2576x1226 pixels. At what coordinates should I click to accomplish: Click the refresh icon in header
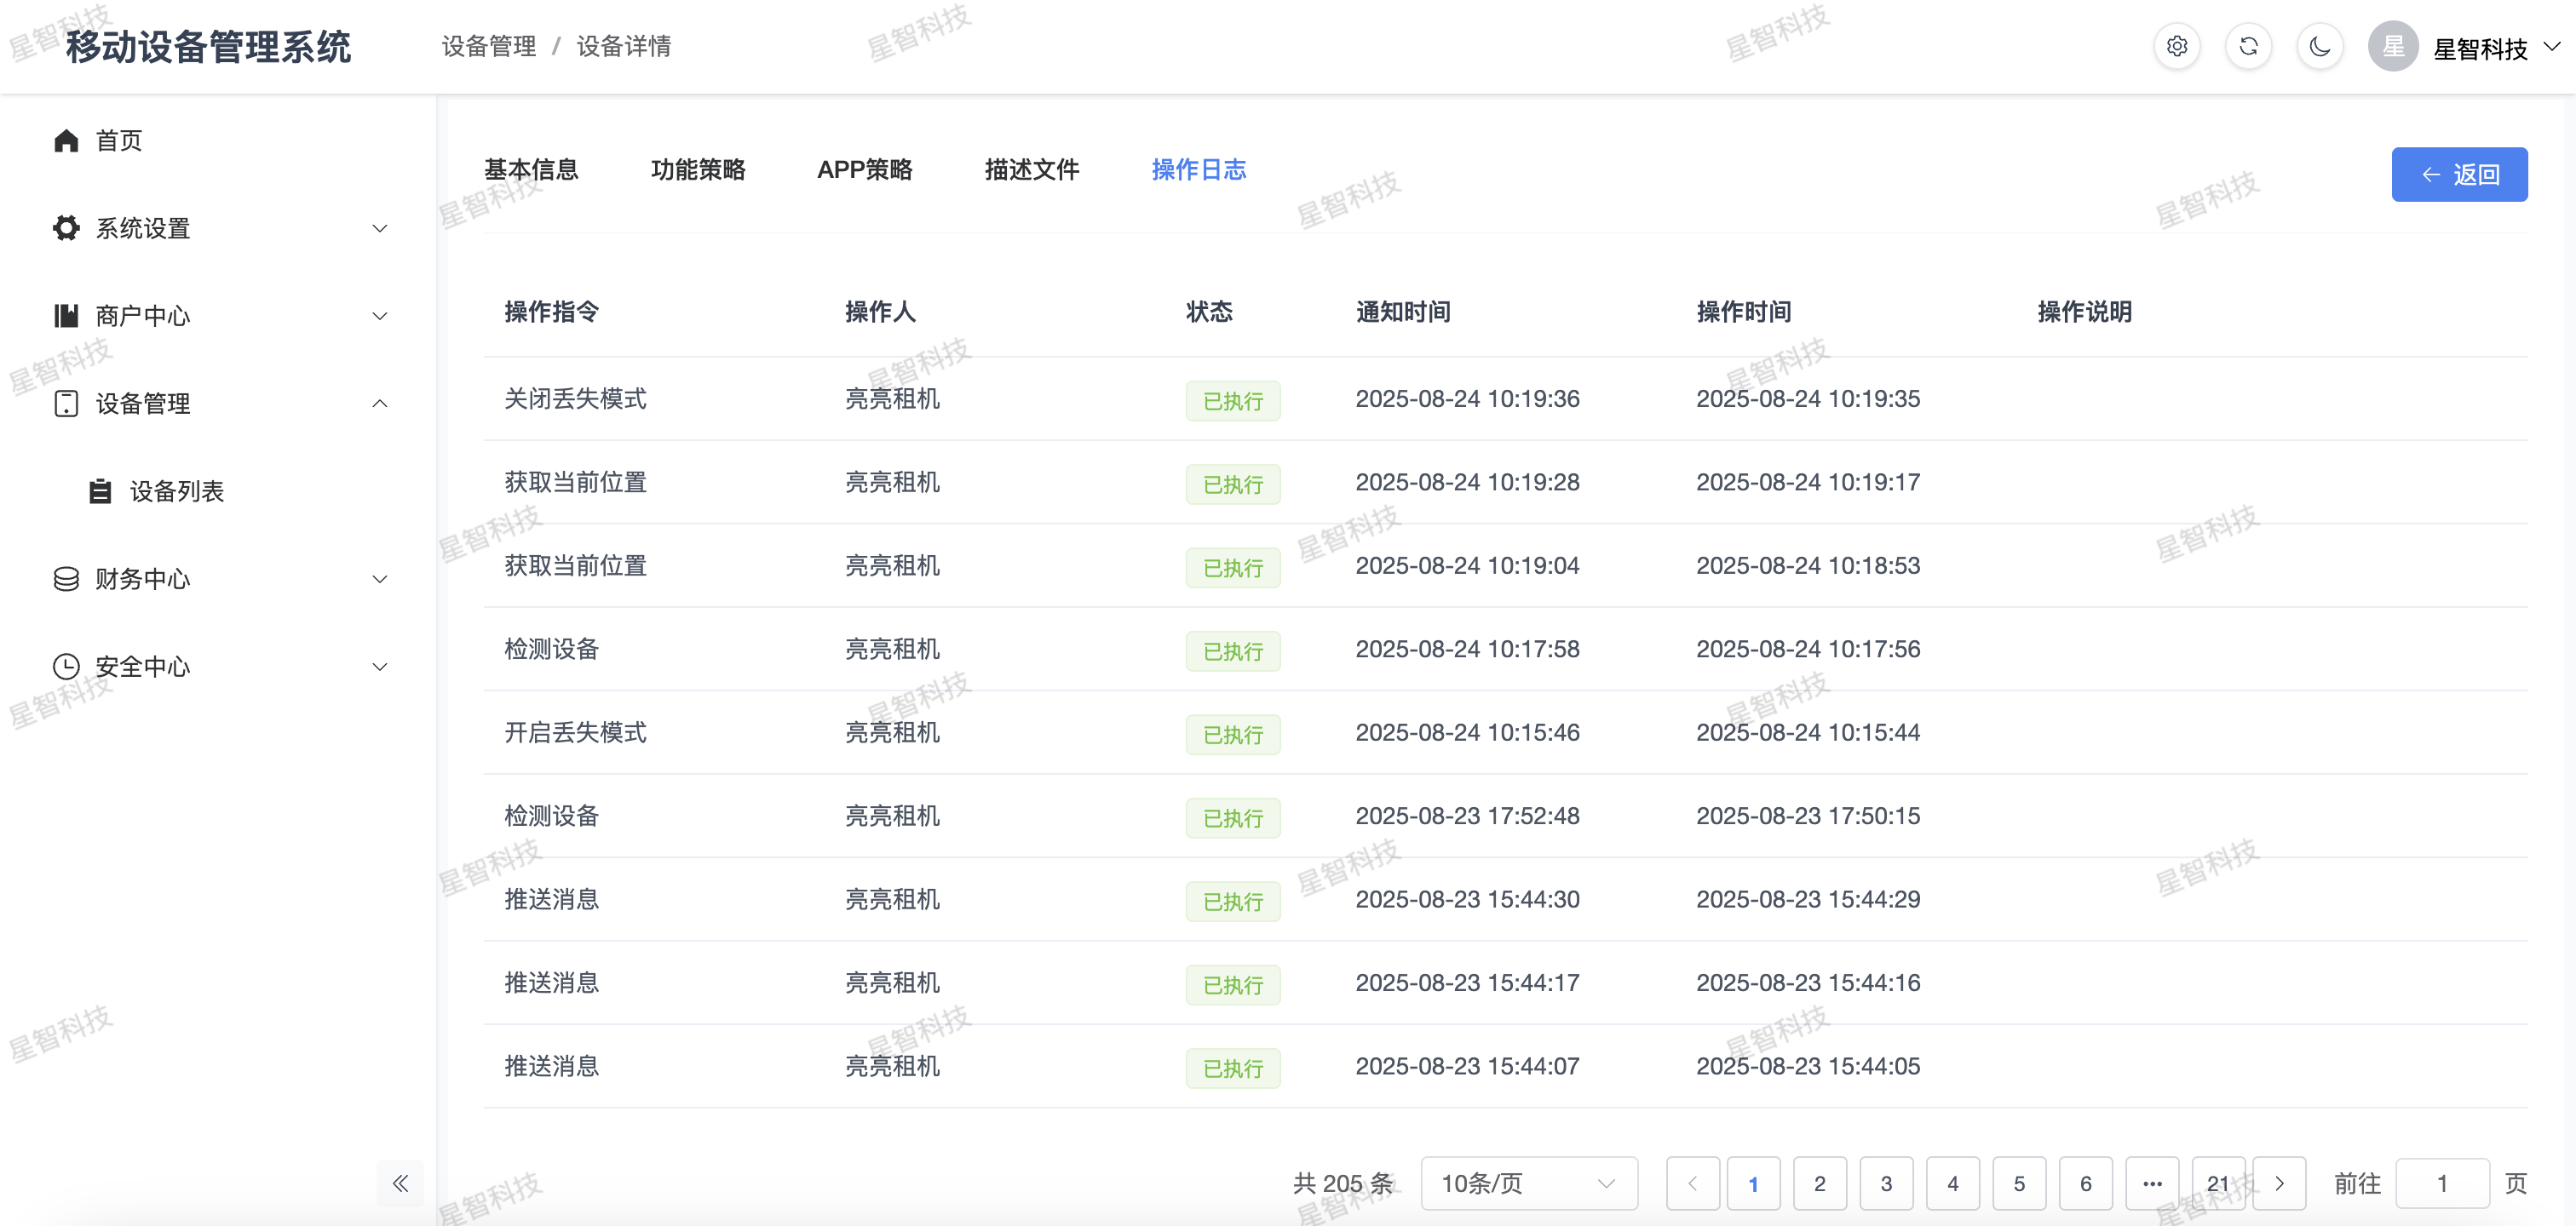[2248, 47]
